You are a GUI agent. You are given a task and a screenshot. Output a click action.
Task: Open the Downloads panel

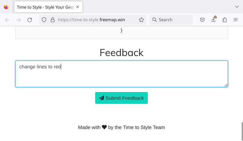click(x=213, y=19)
